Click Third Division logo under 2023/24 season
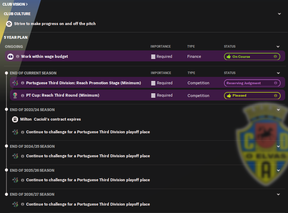The image size is (288, 213). tap(15, 132)
